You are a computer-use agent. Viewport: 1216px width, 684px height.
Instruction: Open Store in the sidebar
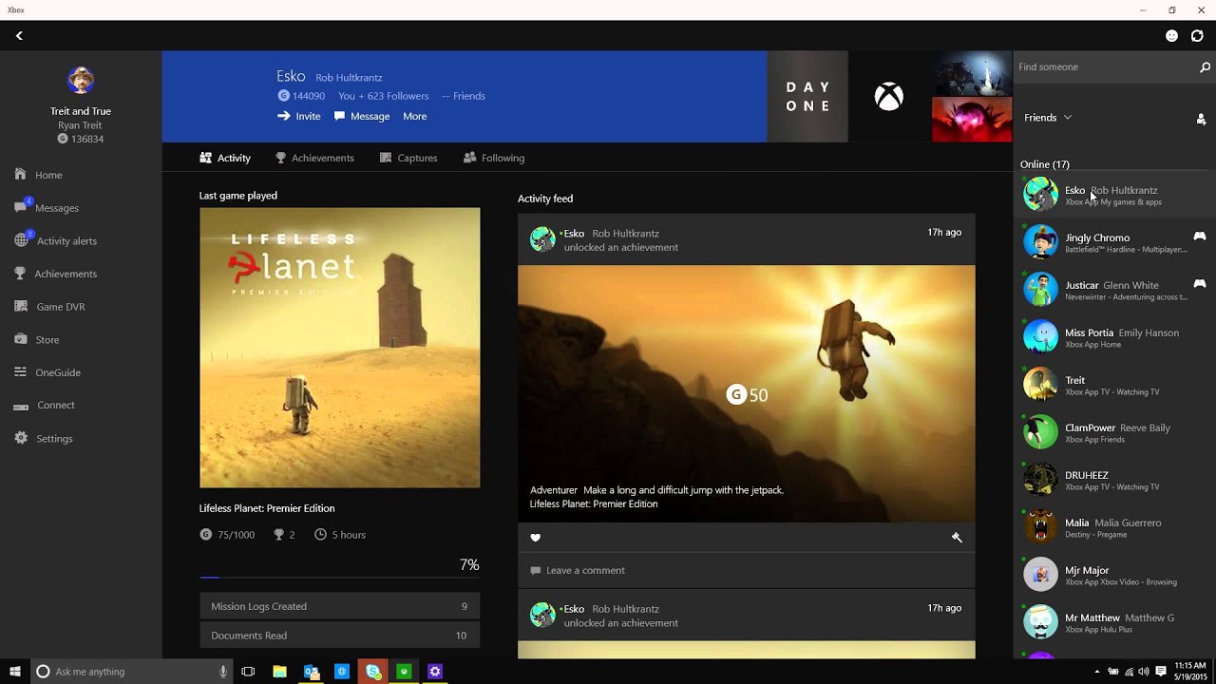(37, 339)
